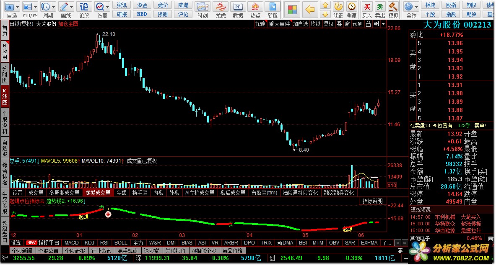Screen dimensions: 496x265
Task: Open dropdown arrow next to 全球 globe
Action: 417,6
